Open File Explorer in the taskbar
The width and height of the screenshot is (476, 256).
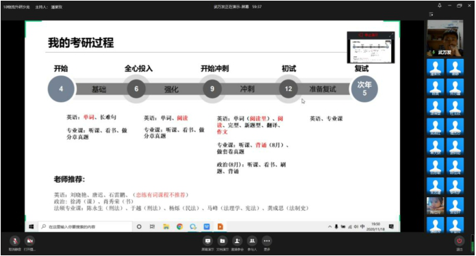coord(166,227)
